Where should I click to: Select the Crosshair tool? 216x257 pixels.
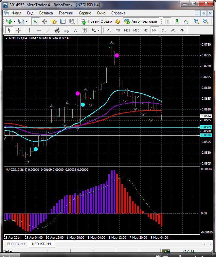point(19,30)
